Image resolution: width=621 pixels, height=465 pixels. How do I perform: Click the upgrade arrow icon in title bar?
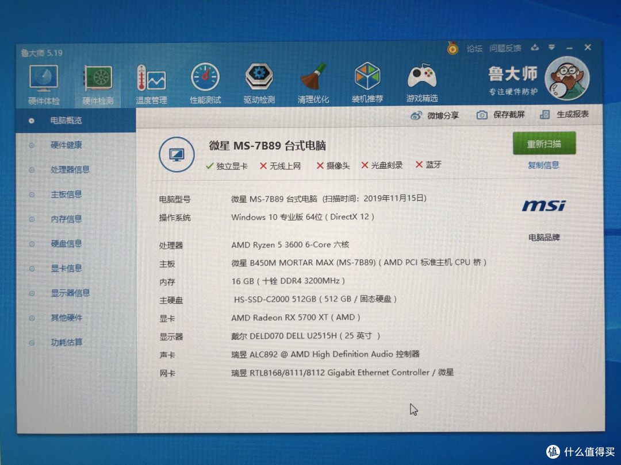point(535,48)
